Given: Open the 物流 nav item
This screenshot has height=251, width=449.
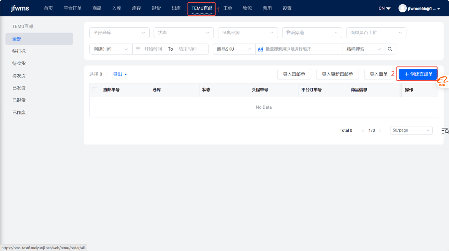Looking at the screenshot, I should 248,8.
